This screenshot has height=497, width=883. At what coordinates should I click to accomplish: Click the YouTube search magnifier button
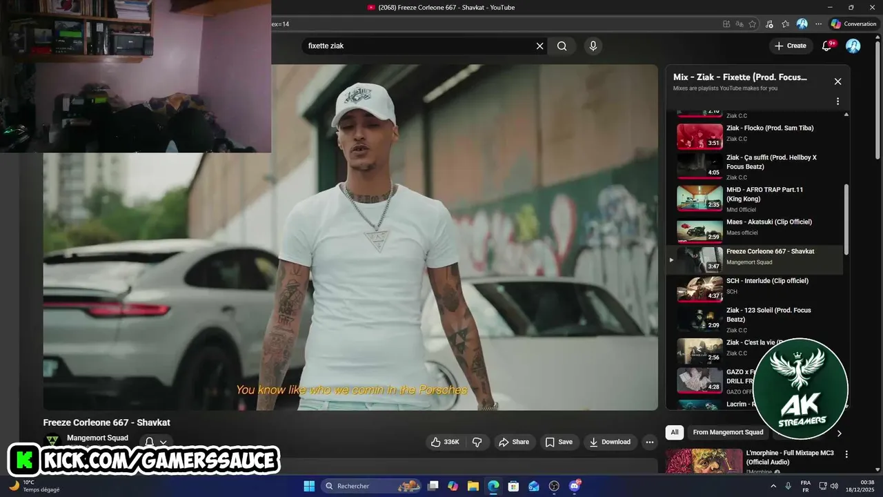(562, 46)
